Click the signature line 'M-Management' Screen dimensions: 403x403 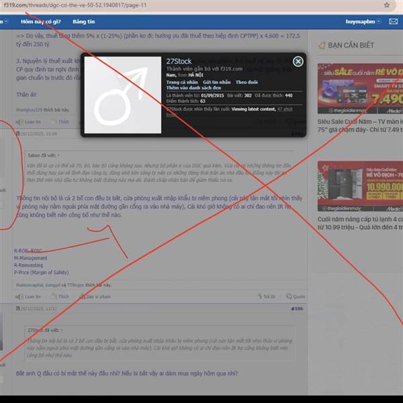[x=31, y=258]
